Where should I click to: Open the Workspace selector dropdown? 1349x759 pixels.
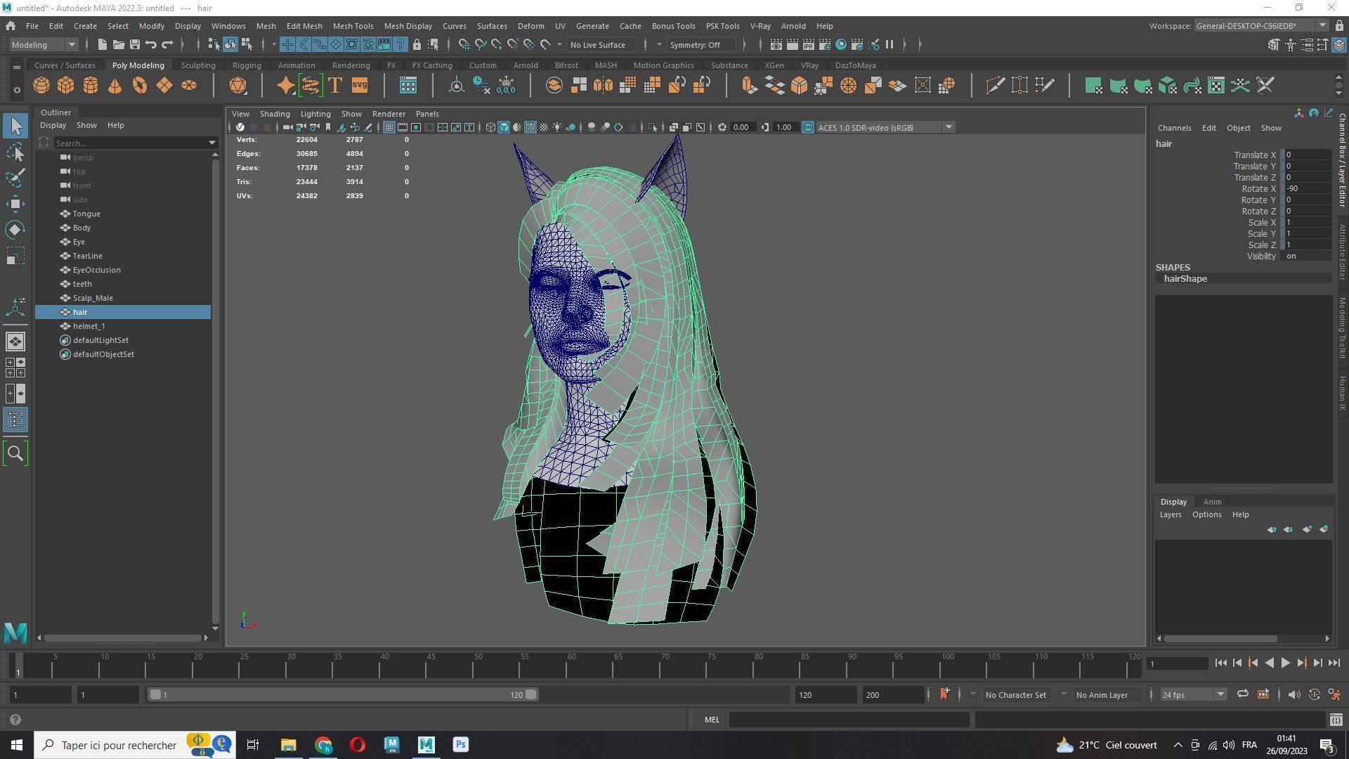1260,26
